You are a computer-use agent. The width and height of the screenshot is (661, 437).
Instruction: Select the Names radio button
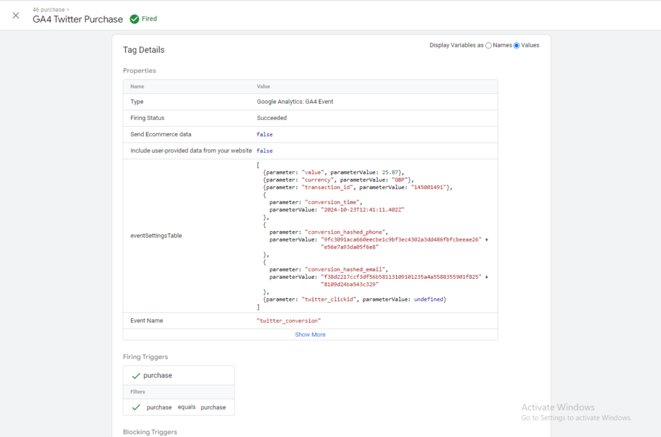coord(489,45)
